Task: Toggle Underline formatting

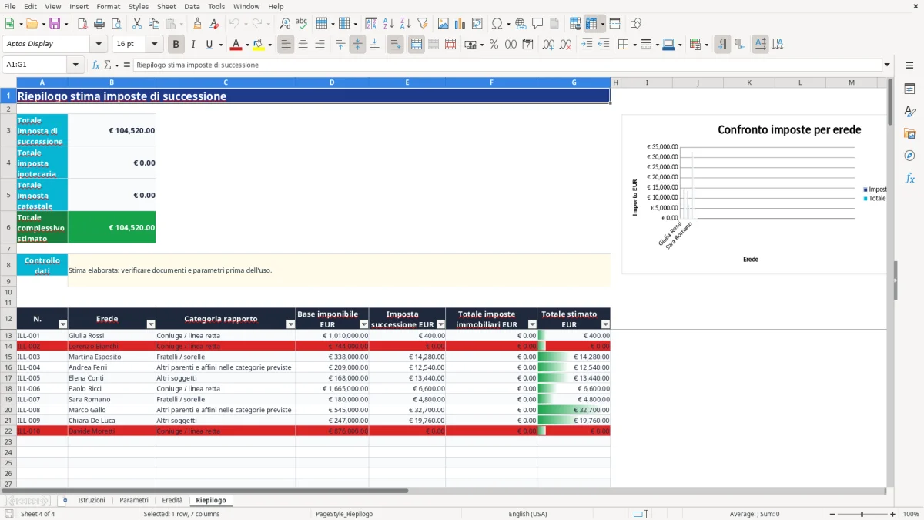Action: click(209, 45)
